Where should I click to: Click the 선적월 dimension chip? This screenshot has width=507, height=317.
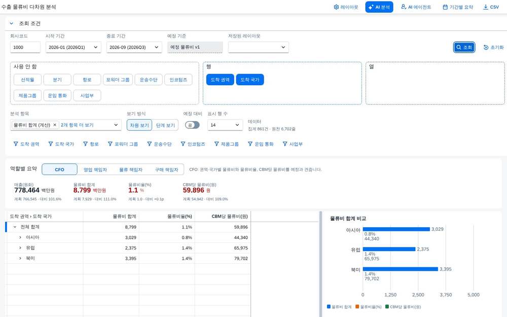[27, 80]
